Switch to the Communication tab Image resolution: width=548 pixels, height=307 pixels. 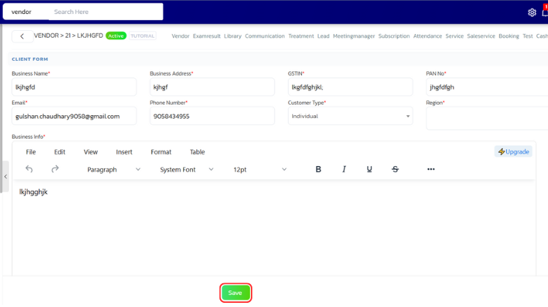[264, 36]
